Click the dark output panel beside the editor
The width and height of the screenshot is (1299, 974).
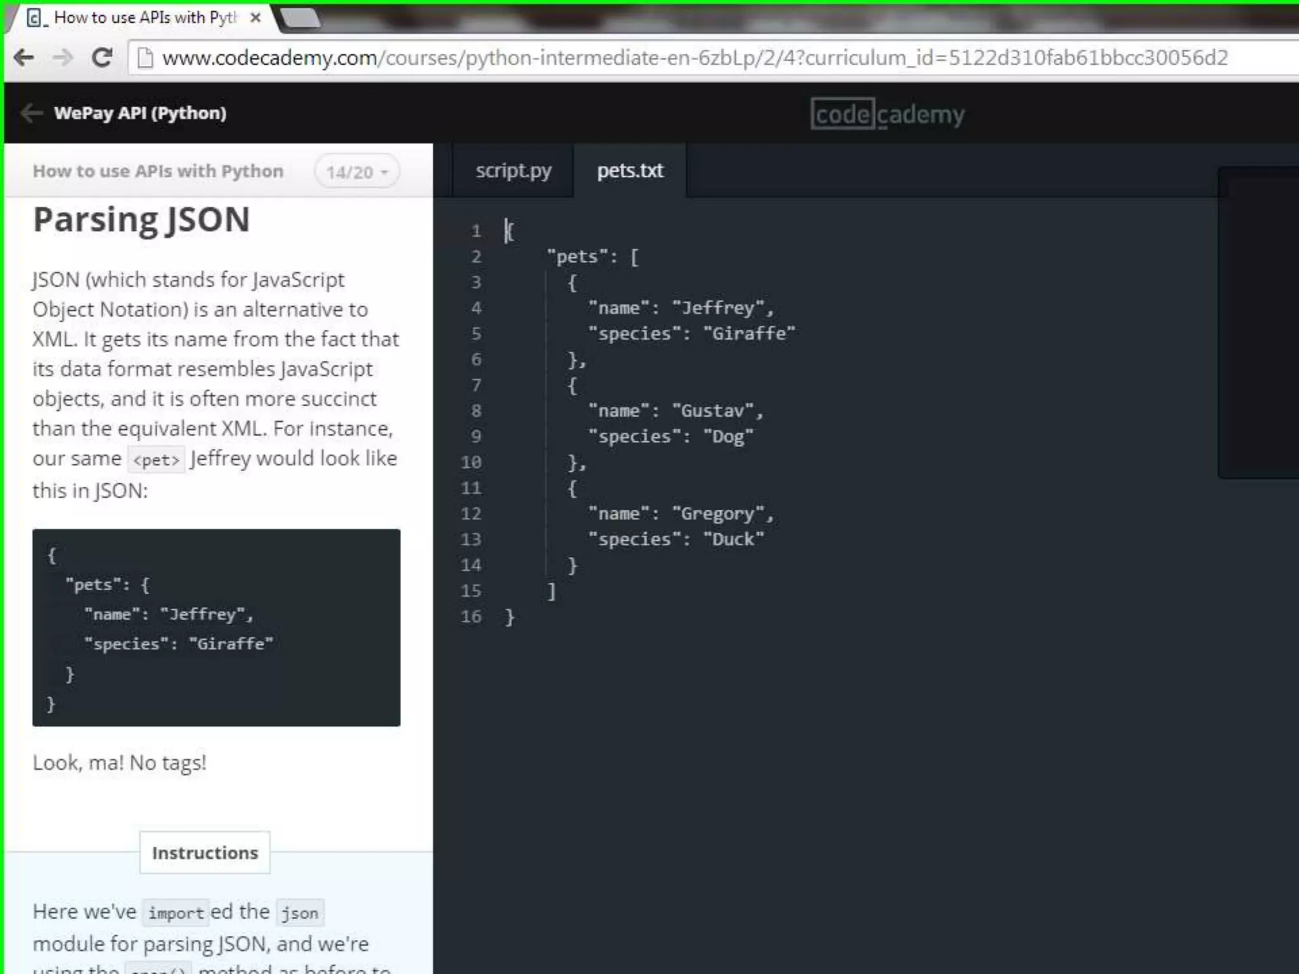tap(1258, 323)
